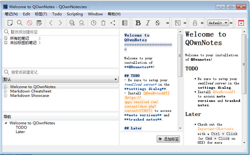Image resolution: width=250 pixels, height=155 pixels.
Task: Open the Window menu
Action: click(95, 14)
